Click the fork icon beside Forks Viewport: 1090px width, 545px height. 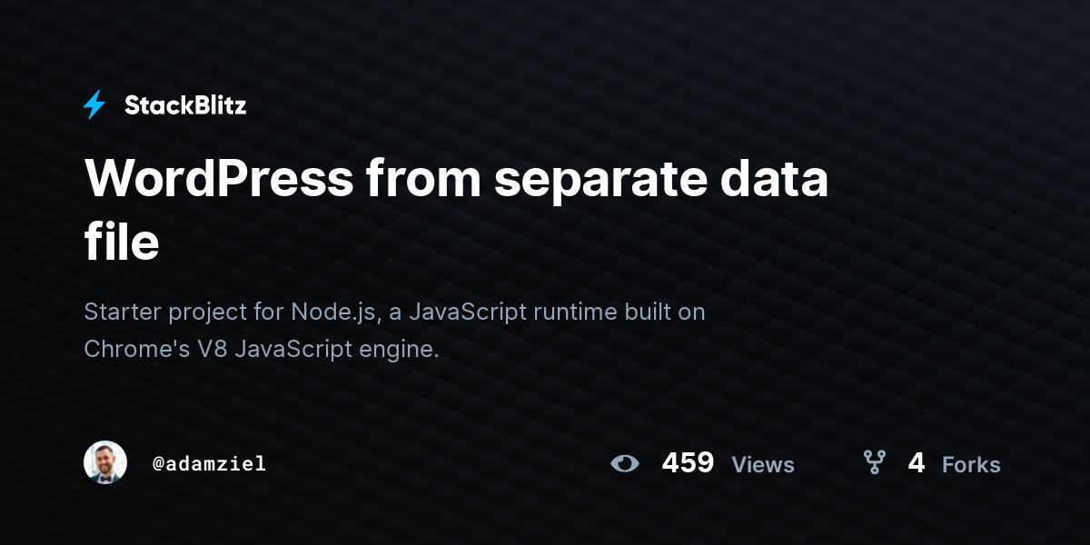pos(874,463)
